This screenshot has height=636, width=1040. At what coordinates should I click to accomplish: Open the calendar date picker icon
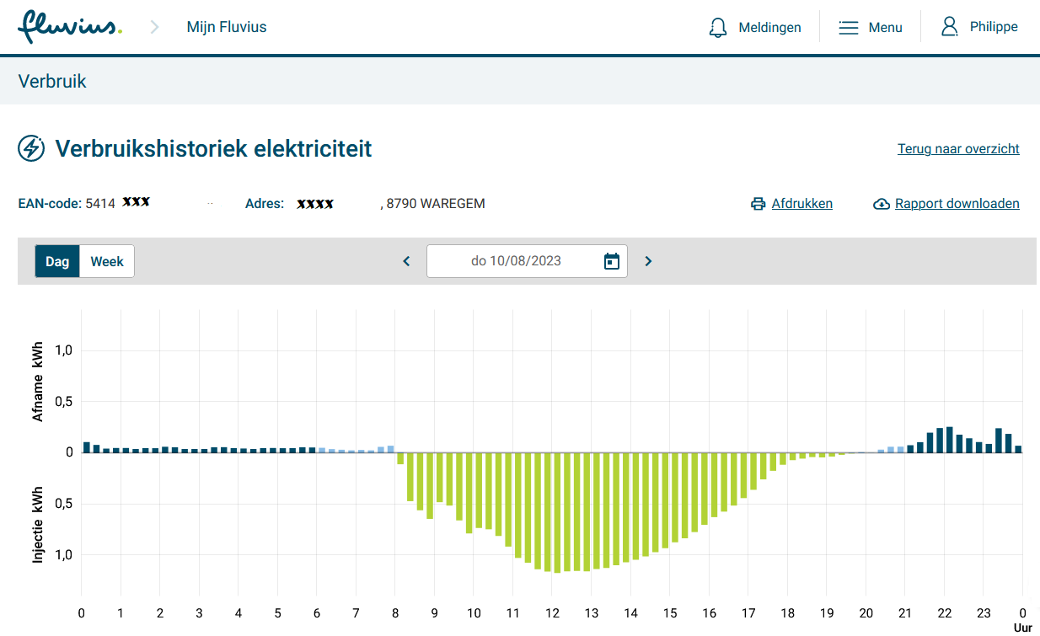click(x=612, y=261)
